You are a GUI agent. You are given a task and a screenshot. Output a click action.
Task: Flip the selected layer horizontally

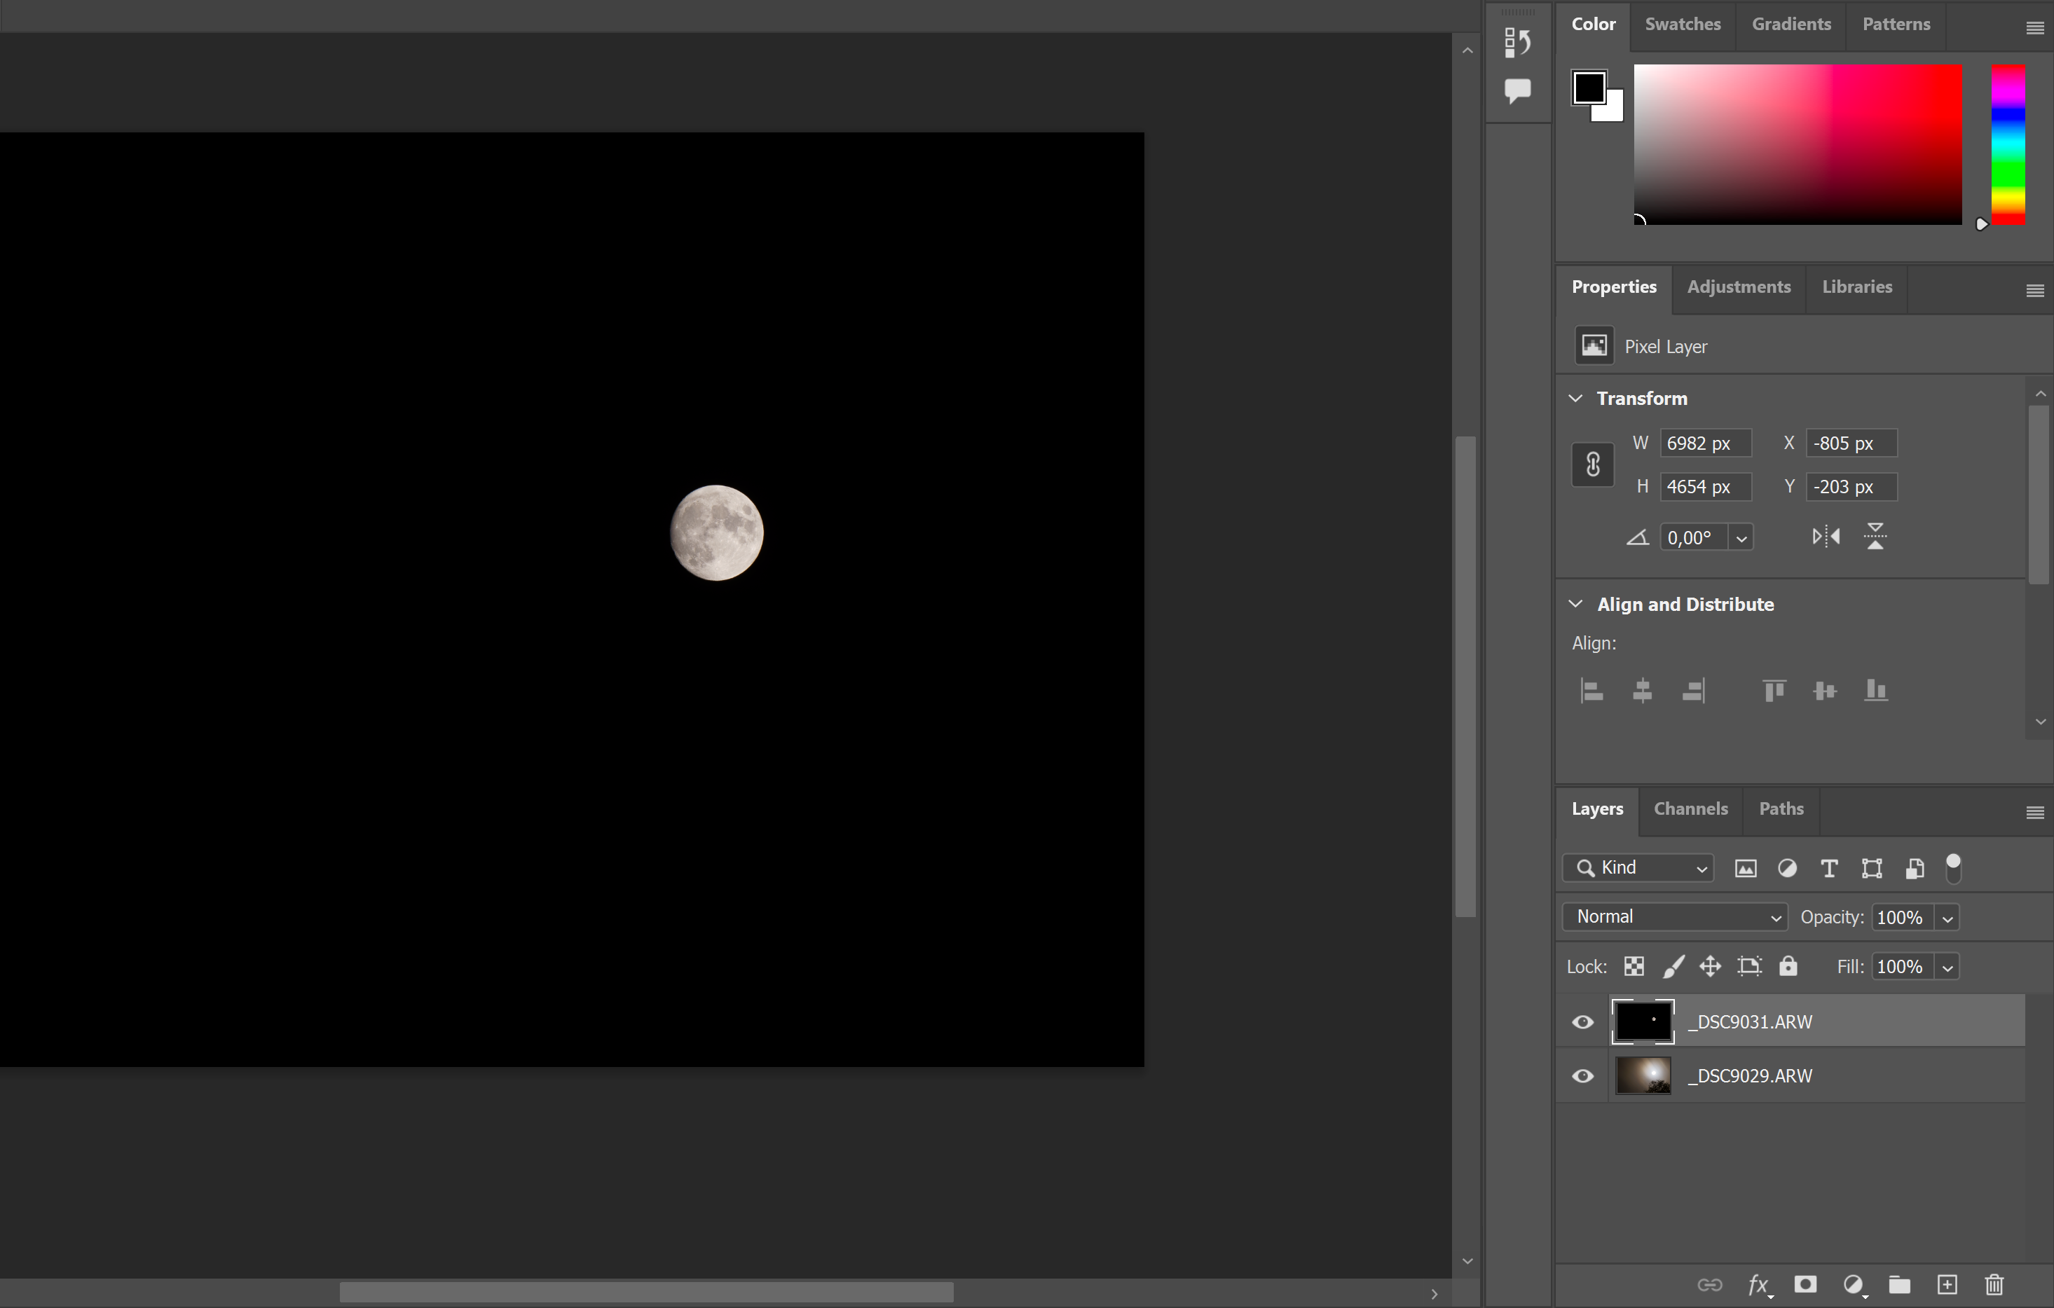1826,537
